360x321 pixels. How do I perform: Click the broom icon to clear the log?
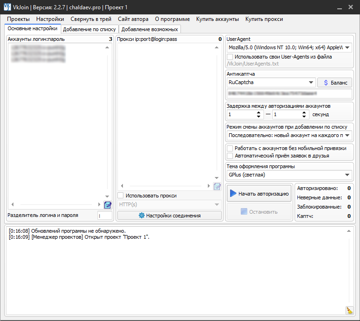[349, 310]
